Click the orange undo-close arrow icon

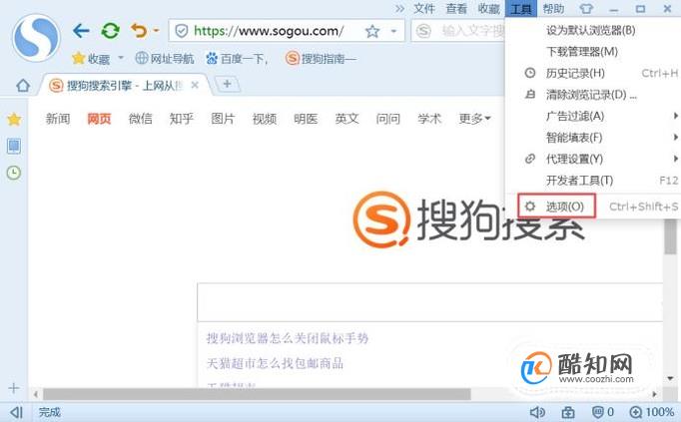point(139,30)
